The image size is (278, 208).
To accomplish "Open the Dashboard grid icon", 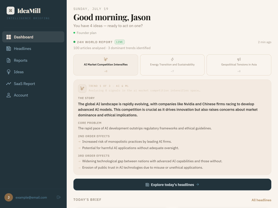I will (9, 37).
